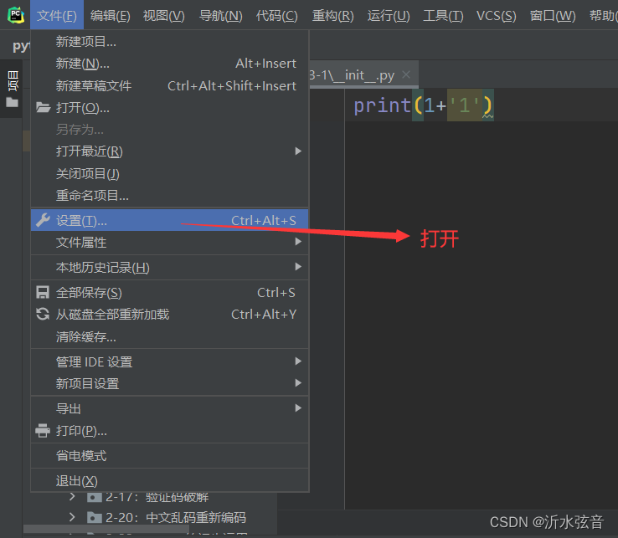
Task: Open the 重构 menu
Action: (332, 15)
